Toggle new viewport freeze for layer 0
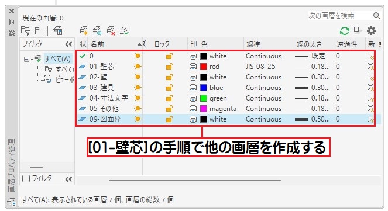Viewport: 388px width, 211px height. (x=370, y=56)
